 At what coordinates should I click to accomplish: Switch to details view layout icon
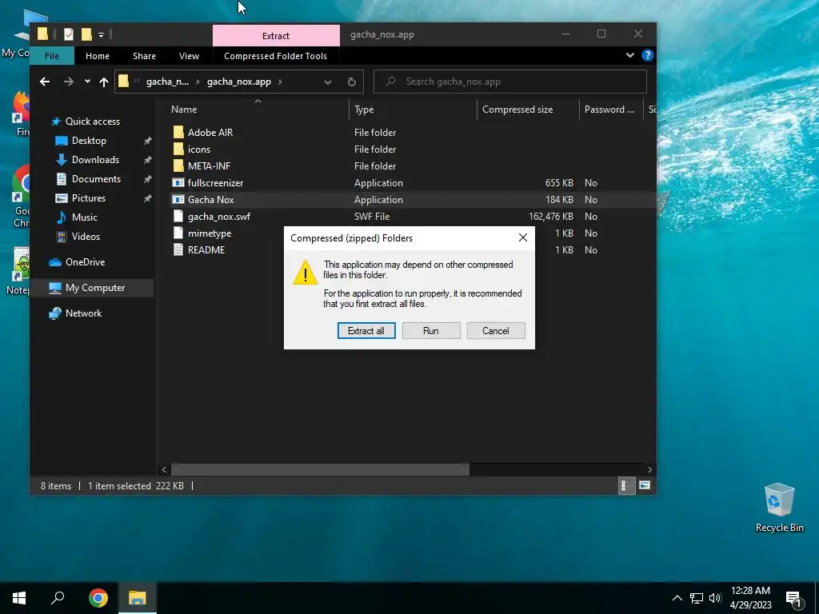[625, 485]
